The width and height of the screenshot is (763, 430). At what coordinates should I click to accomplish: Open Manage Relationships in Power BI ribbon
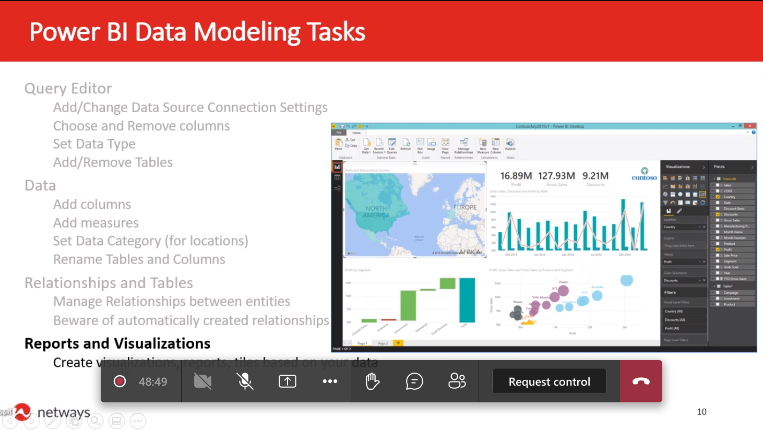tap(463, 146)
